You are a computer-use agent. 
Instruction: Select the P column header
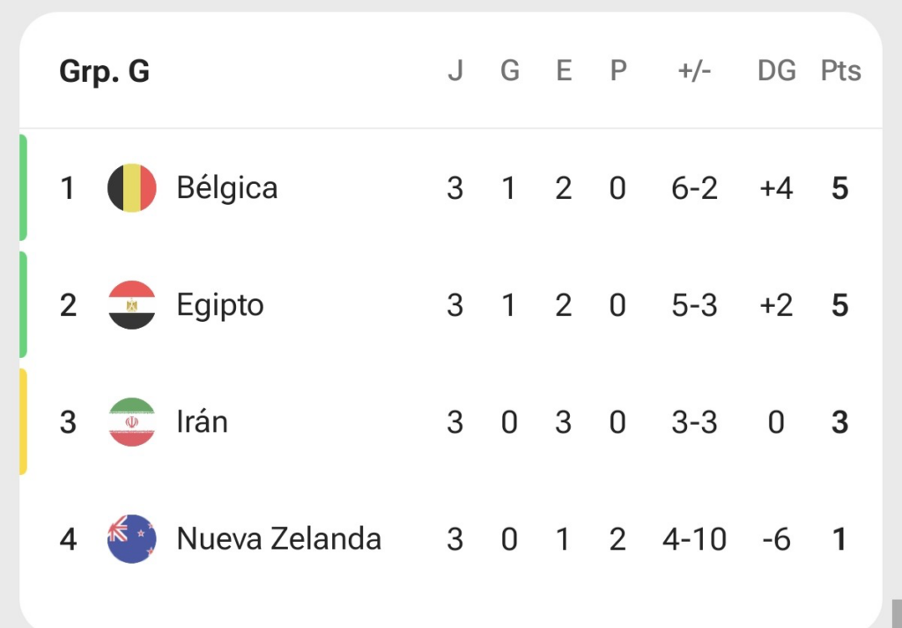point(617,70)
